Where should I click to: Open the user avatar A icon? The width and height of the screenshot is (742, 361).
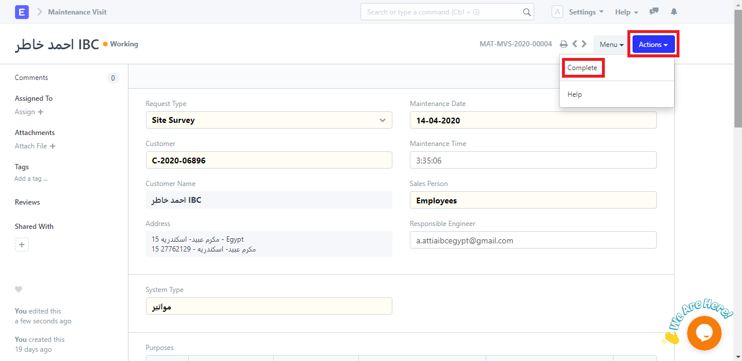557,12
